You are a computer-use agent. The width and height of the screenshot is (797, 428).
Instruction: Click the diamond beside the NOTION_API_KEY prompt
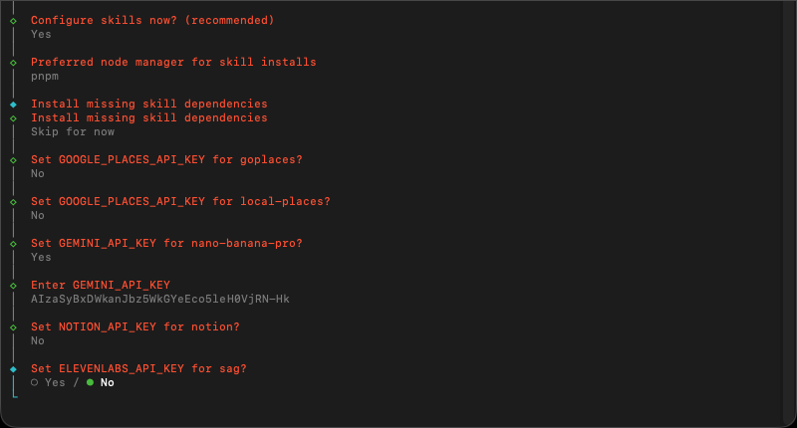point(13,326)
